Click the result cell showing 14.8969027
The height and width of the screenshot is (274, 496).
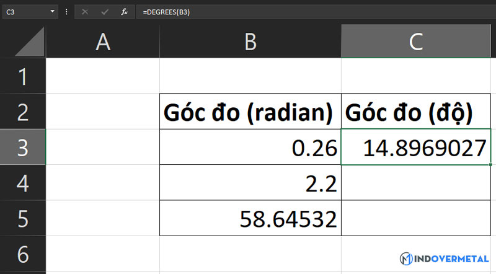pos(417,147)
